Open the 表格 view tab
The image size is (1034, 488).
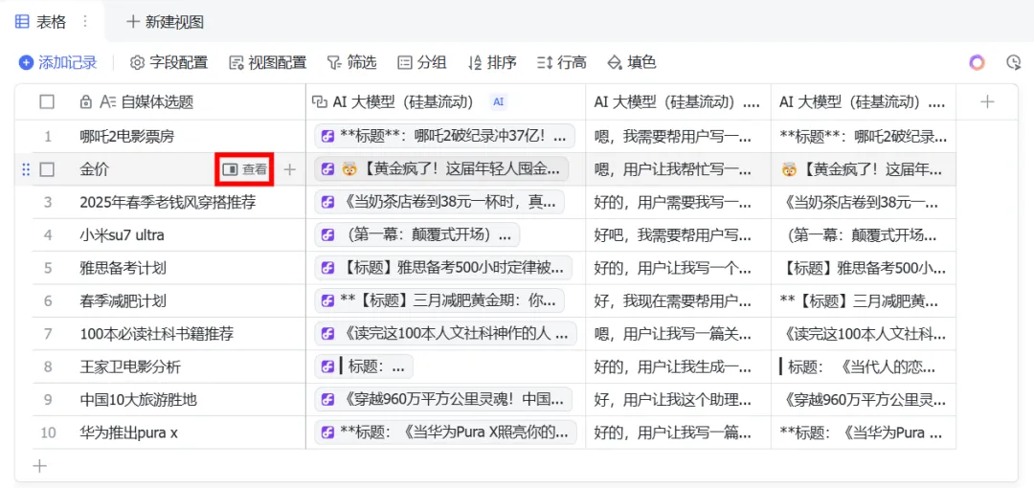click(x=40, y=22)
